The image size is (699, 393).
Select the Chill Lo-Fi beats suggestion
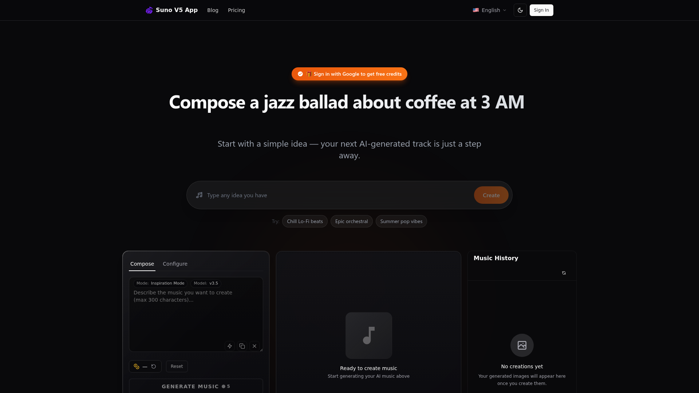[305, 221]
